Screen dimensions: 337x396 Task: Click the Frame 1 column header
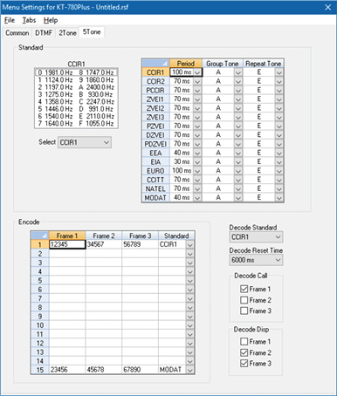[67, 236]
